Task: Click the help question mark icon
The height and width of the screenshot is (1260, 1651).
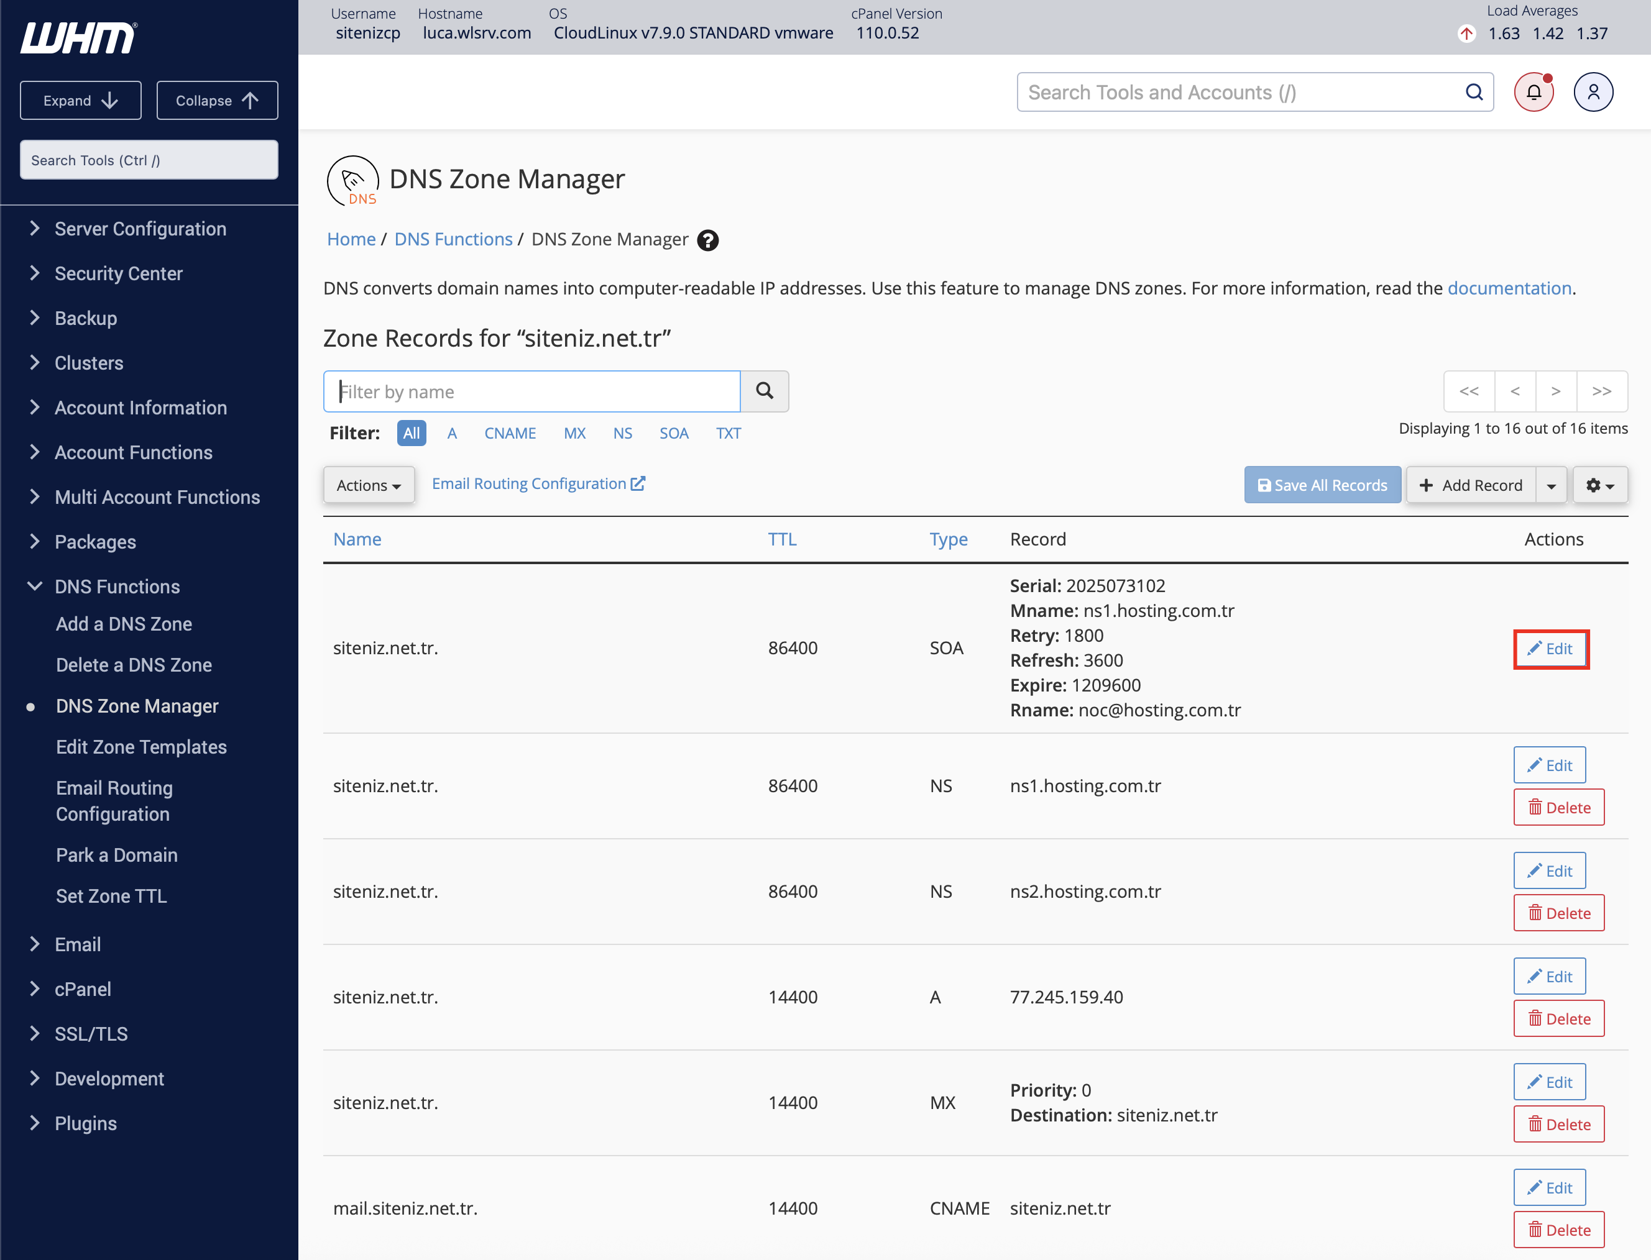Action: (x=707, y=240)
